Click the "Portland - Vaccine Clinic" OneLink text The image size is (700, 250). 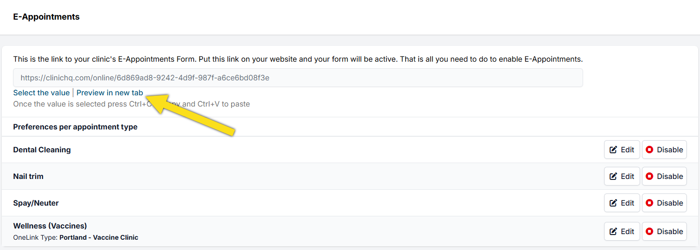tap(99, 237)
